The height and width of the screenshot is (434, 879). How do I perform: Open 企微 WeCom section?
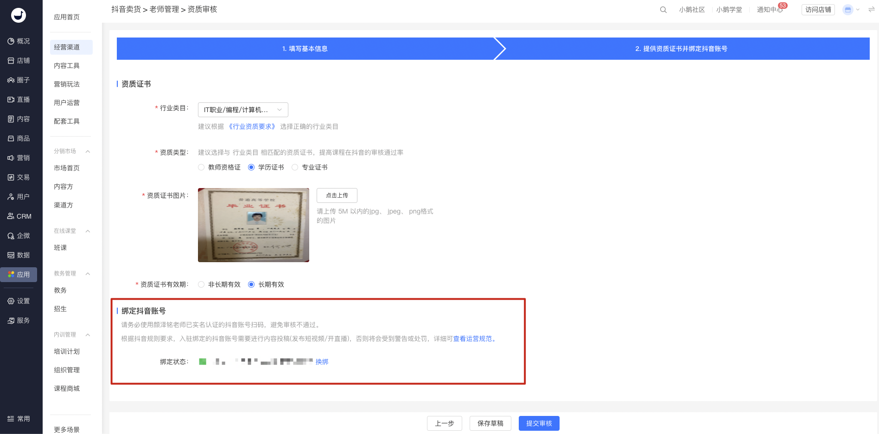pyautogui.click(x=19, y=236)
